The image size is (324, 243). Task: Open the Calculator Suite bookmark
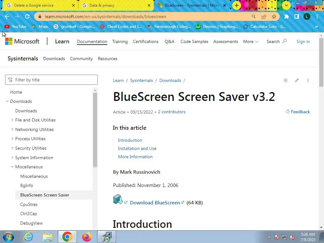pyautogui.click(x=265, y=27)
